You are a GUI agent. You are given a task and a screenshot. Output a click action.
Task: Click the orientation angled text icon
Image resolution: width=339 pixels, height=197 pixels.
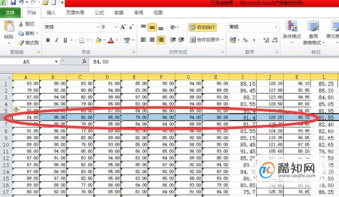(173, 27)
